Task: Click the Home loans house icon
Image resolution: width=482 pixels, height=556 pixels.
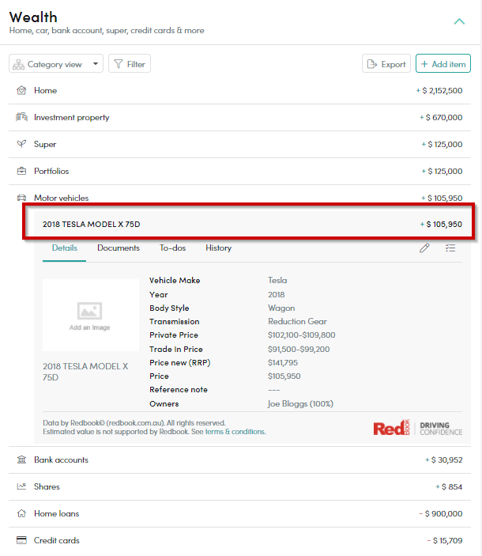Action: (21, 513)
